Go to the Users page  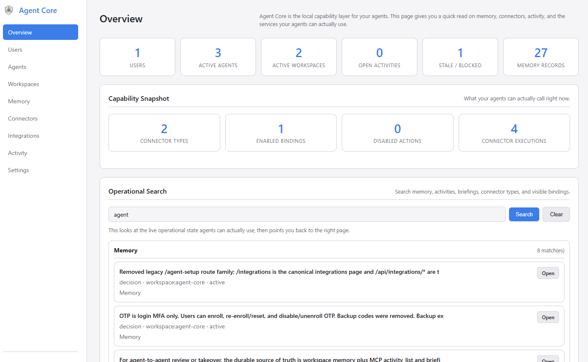coord(40,50)
